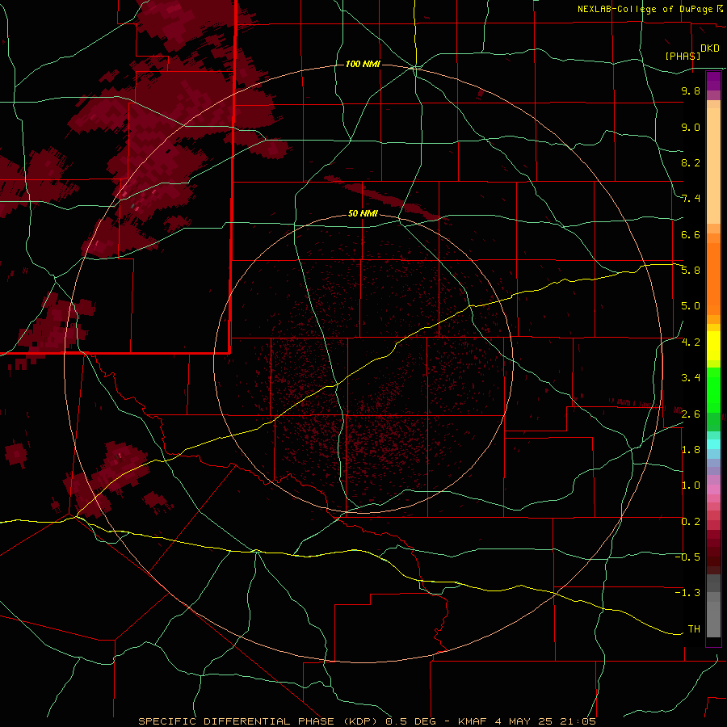Click the 1.0 scale value
The height and width of the screenshot is (727, 727).
(691, 485)
